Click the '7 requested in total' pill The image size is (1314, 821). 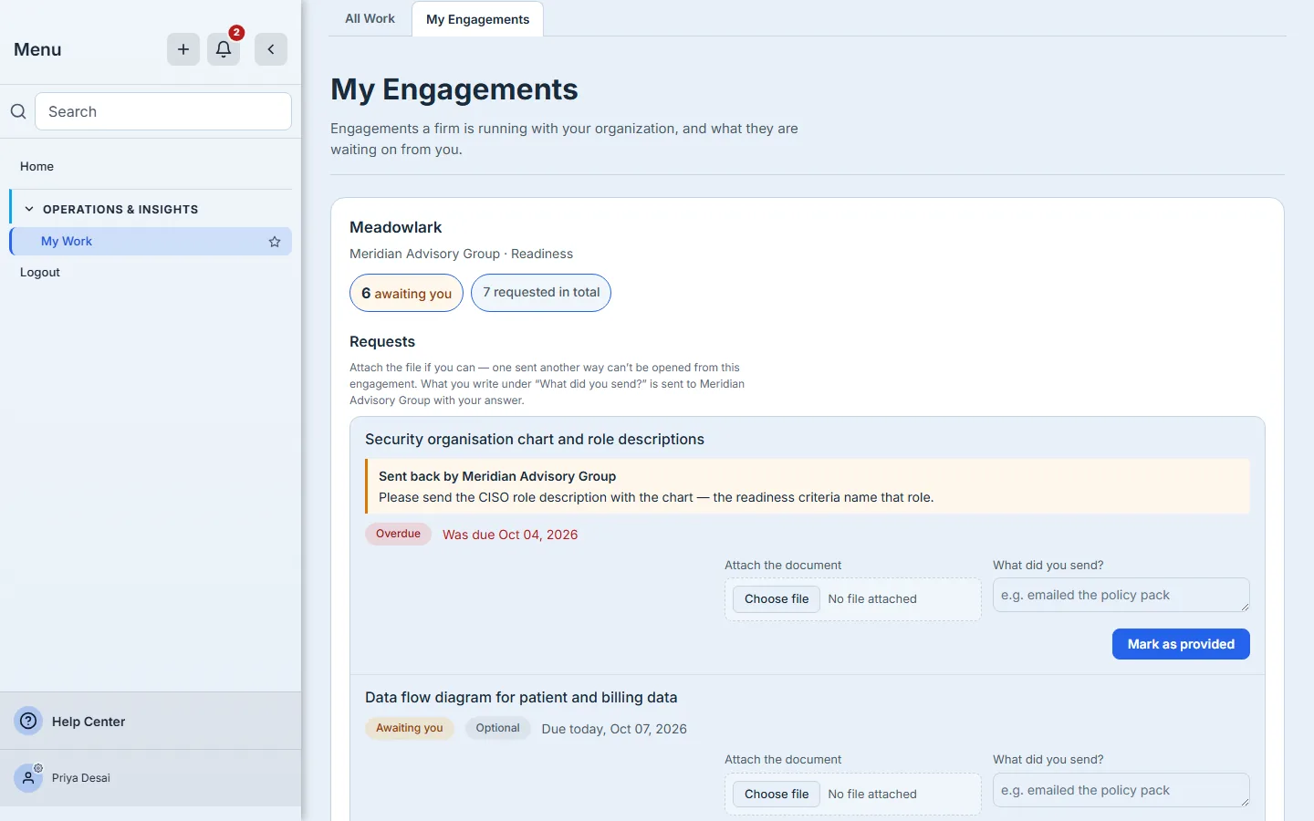[x=541, y=293]
